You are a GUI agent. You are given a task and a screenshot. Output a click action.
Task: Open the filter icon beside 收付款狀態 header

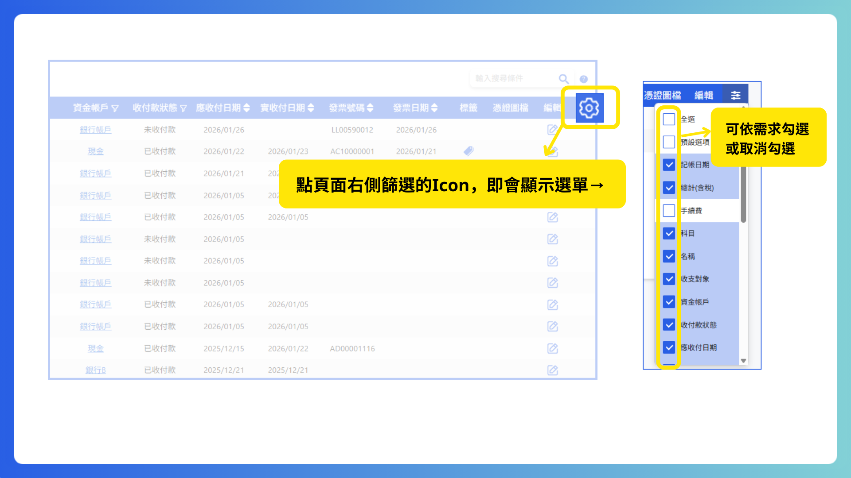183,108
